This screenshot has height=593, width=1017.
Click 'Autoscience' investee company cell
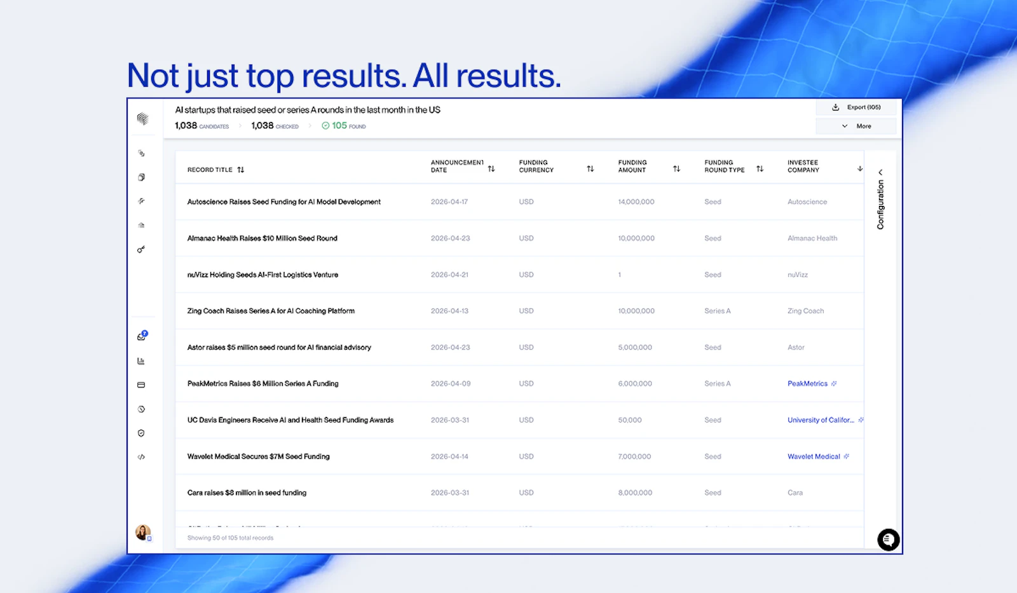(807, 202)
